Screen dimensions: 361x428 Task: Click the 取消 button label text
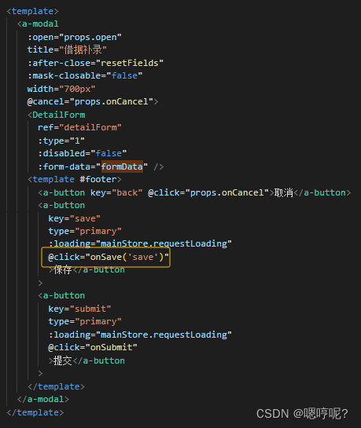(x=284, y=193)
